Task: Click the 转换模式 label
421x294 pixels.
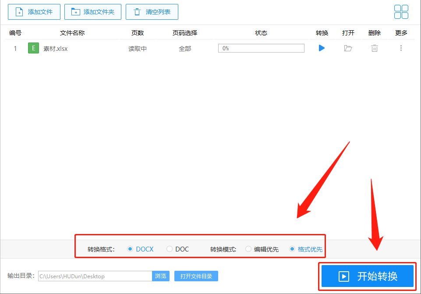Action: click(223, 249)
